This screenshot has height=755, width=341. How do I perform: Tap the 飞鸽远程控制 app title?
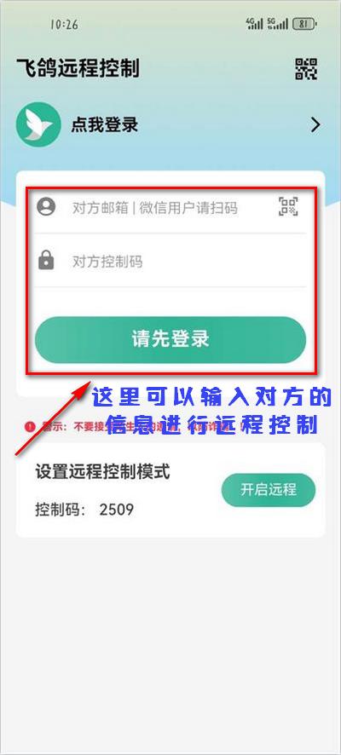[78, 68]
